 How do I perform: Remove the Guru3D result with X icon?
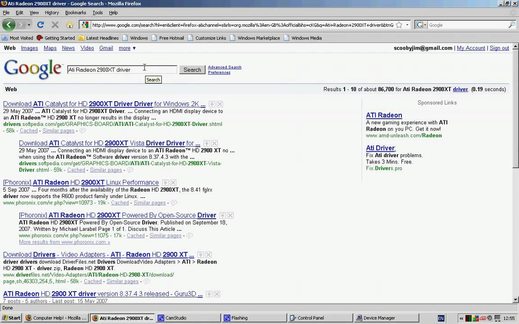[217, 294]
